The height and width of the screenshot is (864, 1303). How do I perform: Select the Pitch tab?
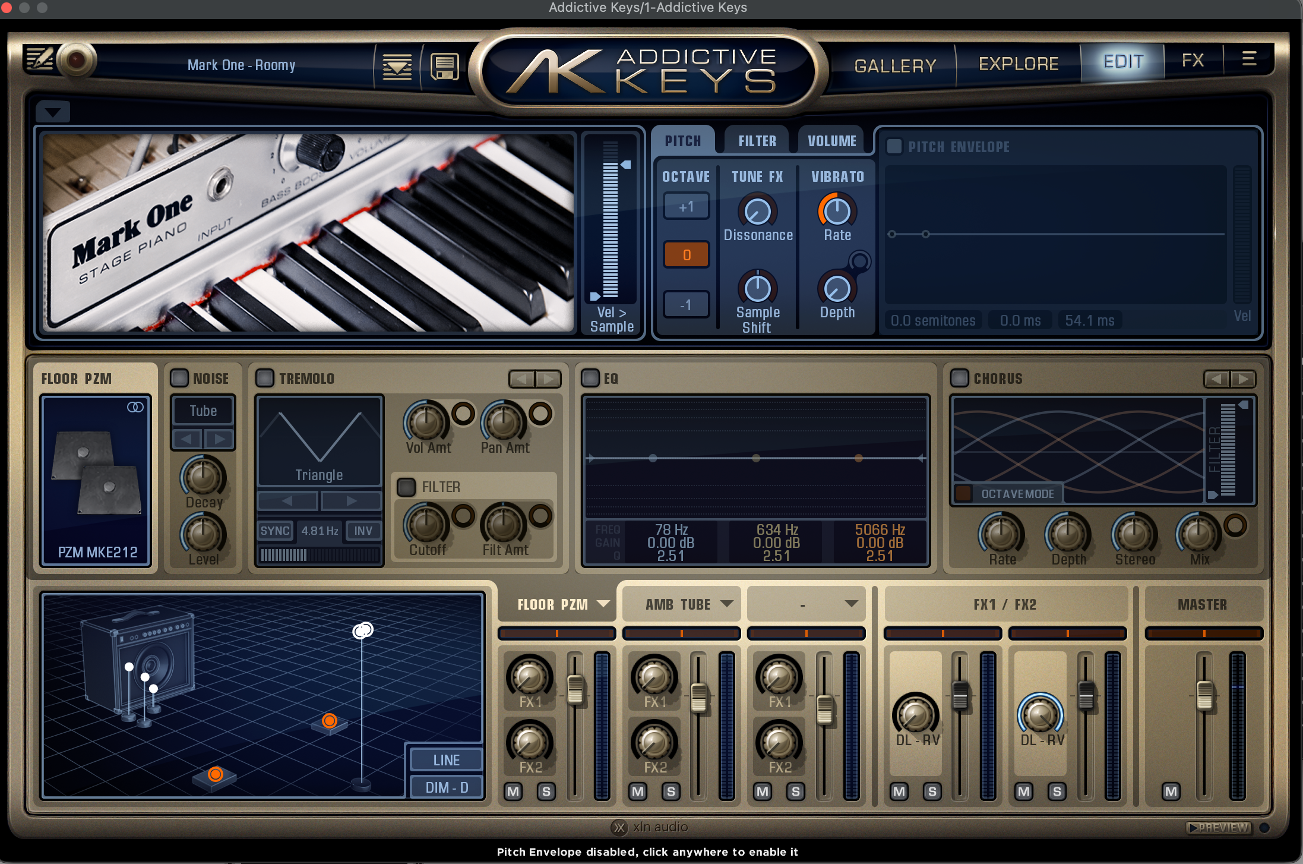[683, 141]
